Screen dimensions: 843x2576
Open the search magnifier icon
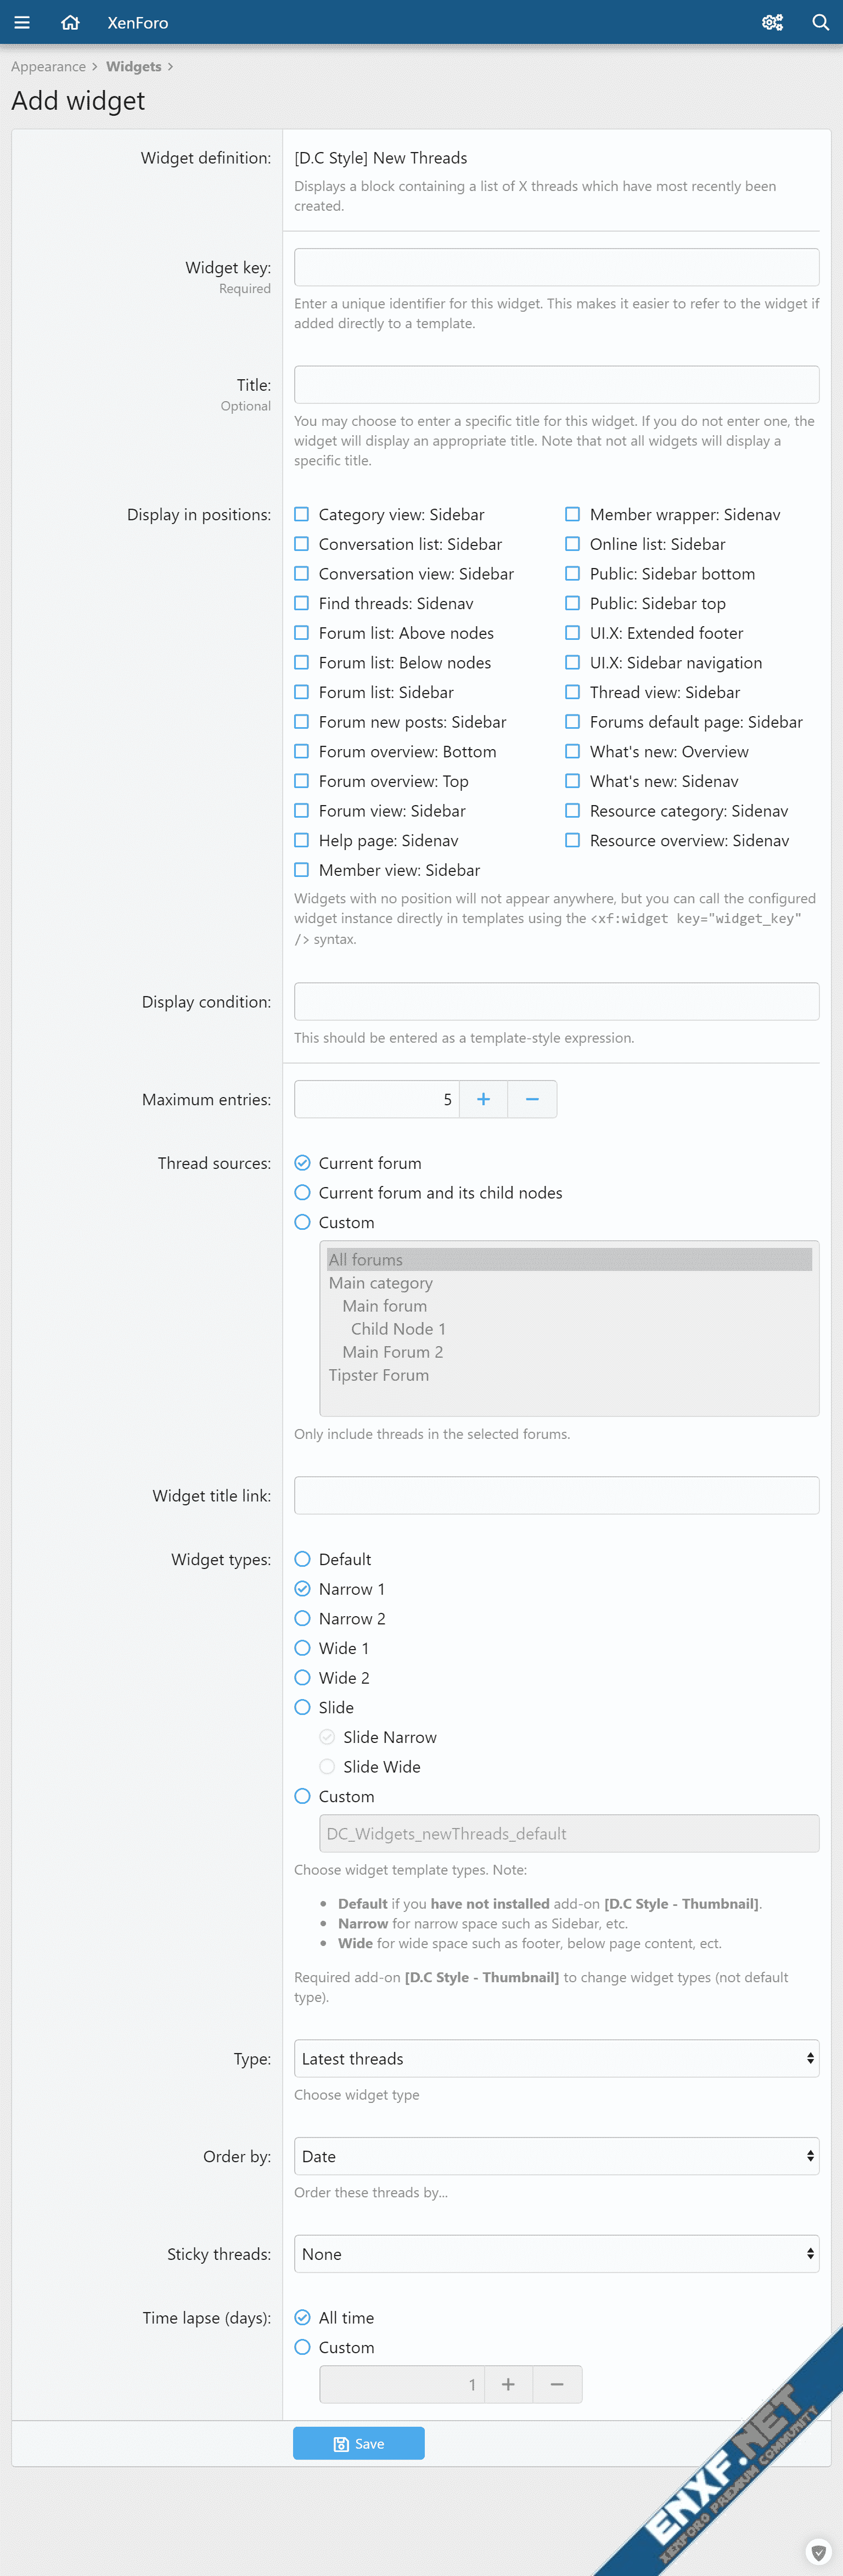tap(820, 22)
